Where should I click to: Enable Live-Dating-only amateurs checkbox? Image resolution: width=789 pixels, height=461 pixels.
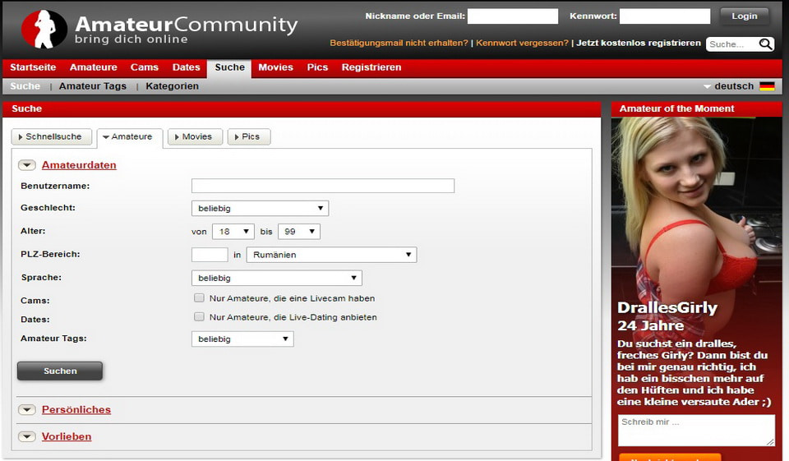click(199, 317)
